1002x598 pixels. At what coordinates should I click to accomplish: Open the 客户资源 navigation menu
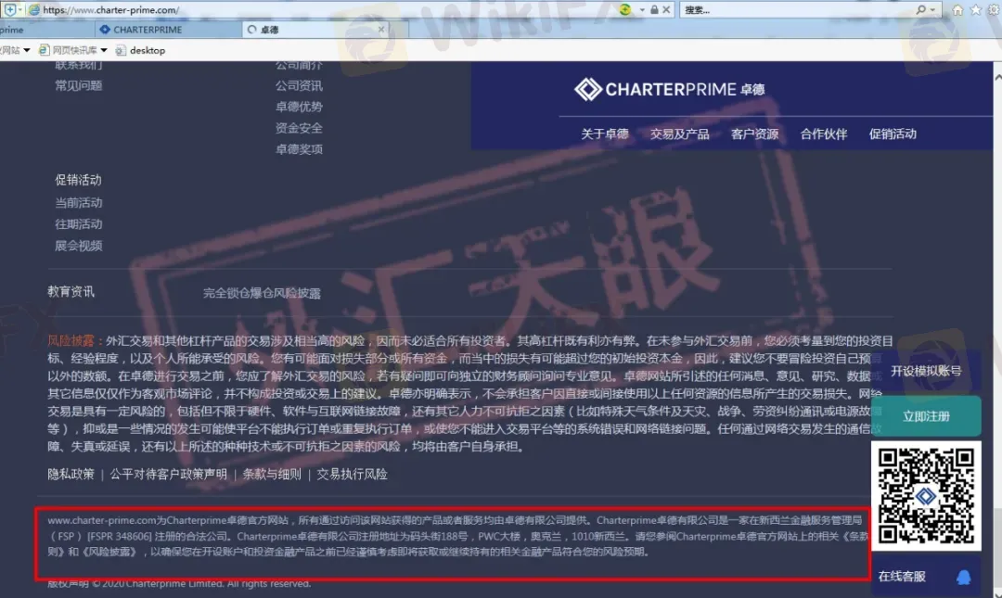(754, 134)
